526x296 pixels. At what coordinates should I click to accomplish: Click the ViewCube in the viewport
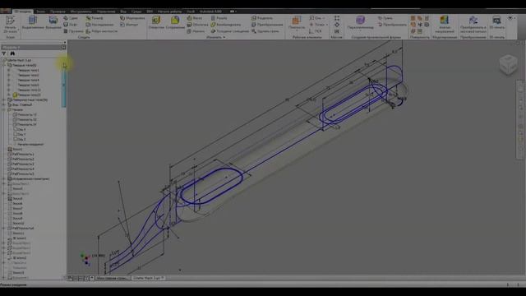coord(508,64)
